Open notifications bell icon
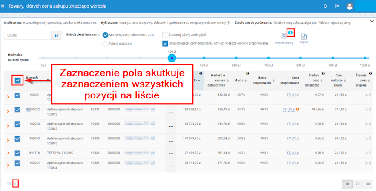This screenshot has height=191, width=376. coord(325,6)
